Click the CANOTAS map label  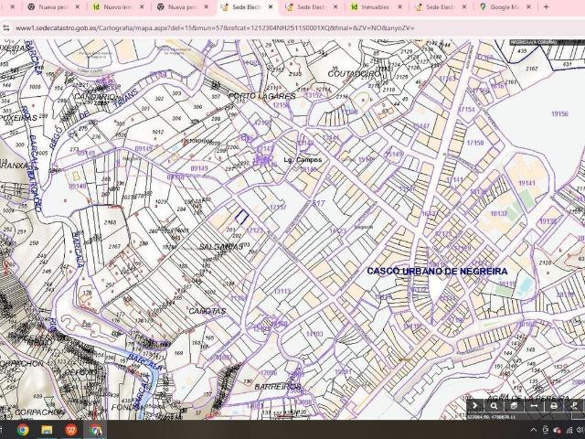pyautogui.click(x=207, y=311)
